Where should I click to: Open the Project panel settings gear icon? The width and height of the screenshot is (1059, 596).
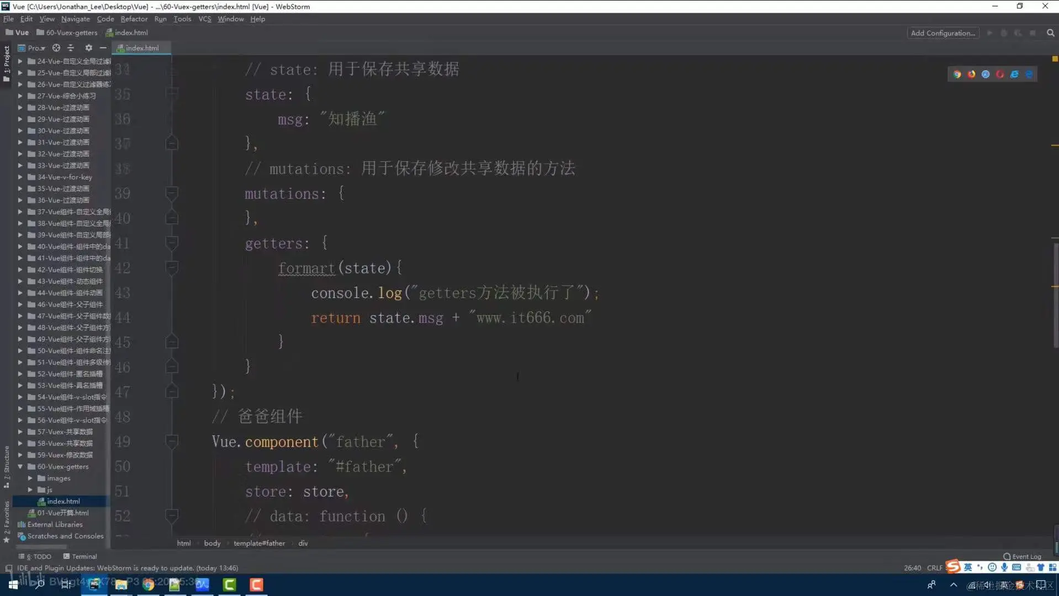click(x=88, y=48)
